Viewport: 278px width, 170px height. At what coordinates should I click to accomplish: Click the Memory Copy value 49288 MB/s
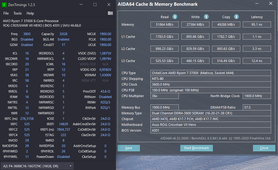click(x=226, y=25)
